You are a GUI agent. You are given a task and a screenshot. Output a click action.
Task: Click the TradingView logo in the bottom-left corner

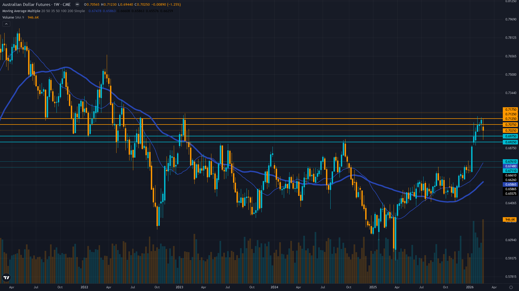tap(6, 278)
